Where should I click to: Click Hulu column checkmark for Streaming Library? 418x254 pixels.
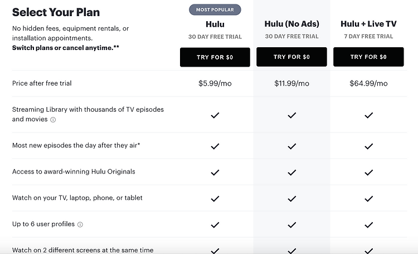[x=215, y=115]
